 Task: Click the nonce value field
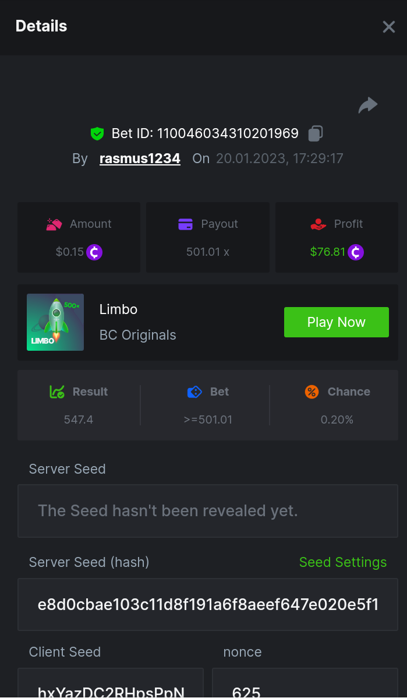point(305,686)
